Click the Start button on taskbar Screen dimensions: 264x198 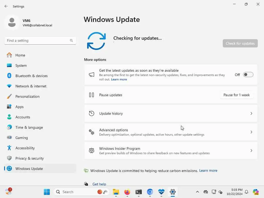(47, 192)
